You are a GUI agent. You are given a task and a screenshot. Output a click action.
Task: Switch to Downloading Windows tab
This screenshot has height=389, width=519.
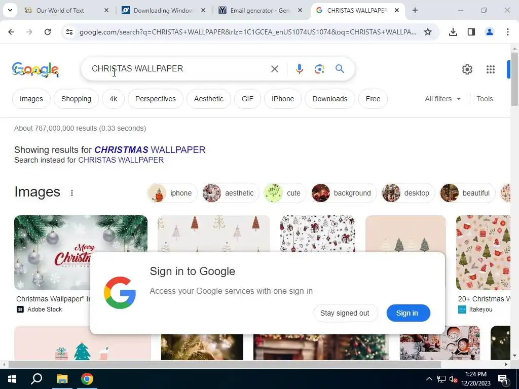pos(163,10)
